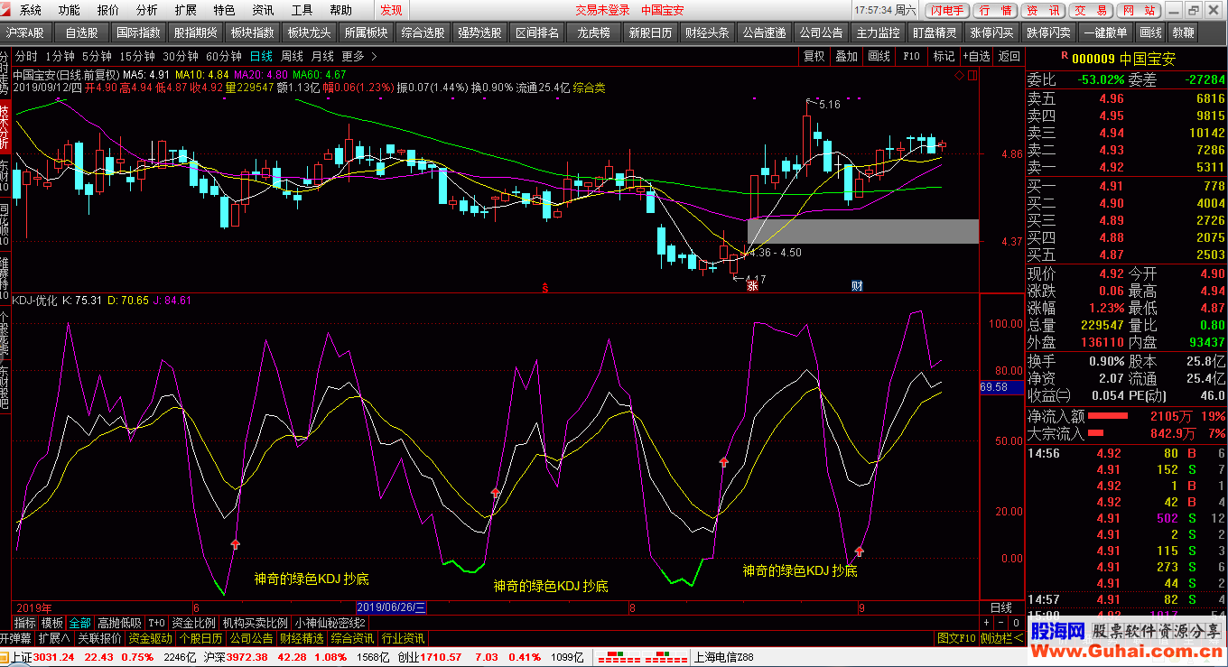1228x667 pixels.
Task: Select 机构买卖比例 indicator tab
Action: [x=256, y=623]
